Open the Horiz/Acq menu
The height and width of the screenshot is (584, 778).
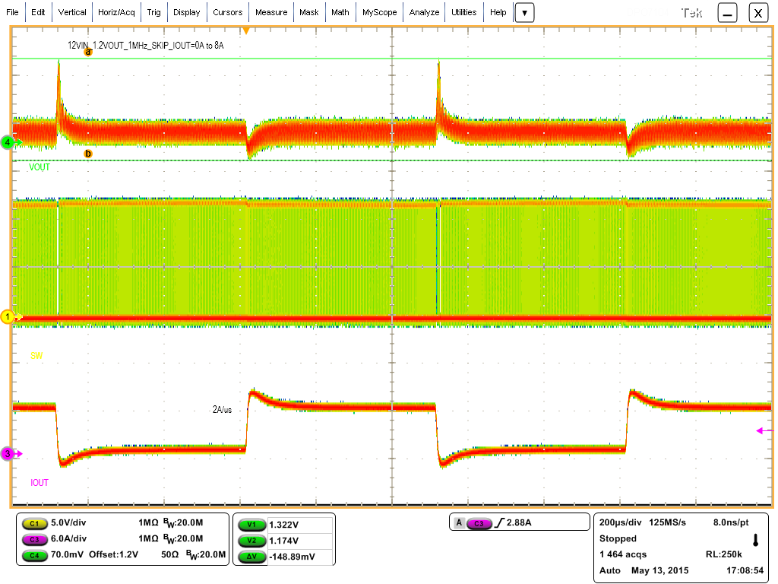tap(115, 12)
